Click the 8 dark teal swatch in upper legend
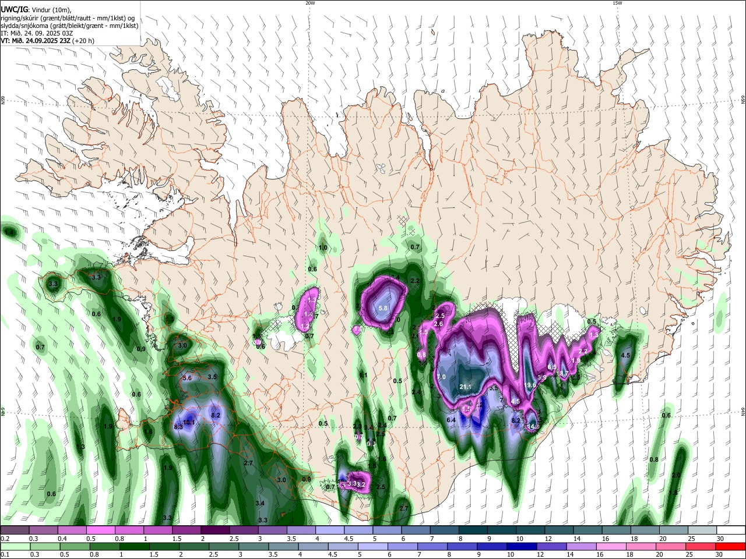This screenshot has width=746, height=559. click(473, 530)
